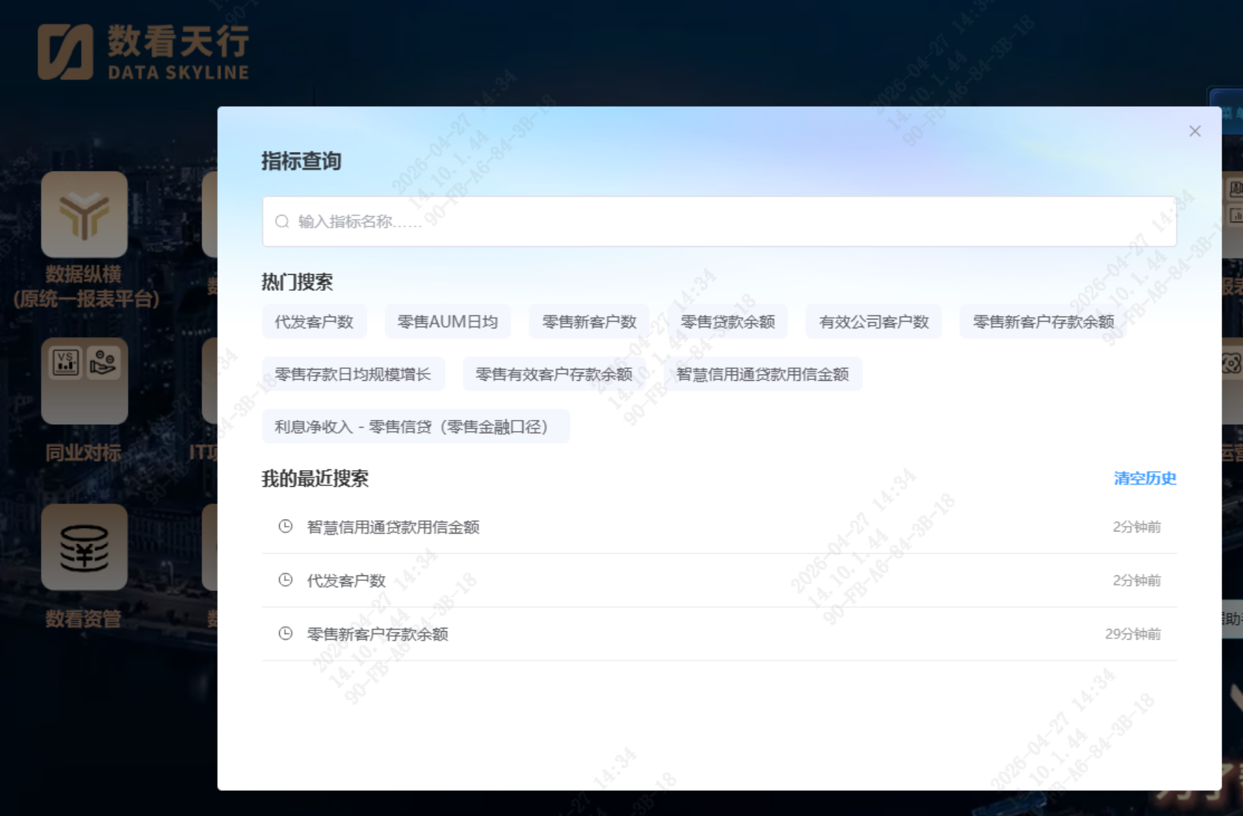
Task: Select hot search tag 代发客户数
Action: (314, 322)
